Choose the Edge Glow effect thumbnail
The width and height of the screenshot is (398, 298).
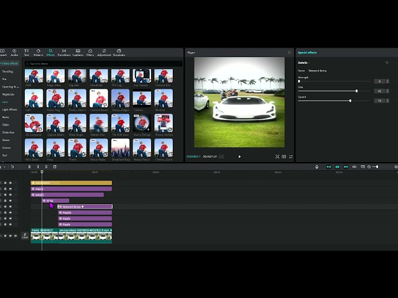point(55,76)
